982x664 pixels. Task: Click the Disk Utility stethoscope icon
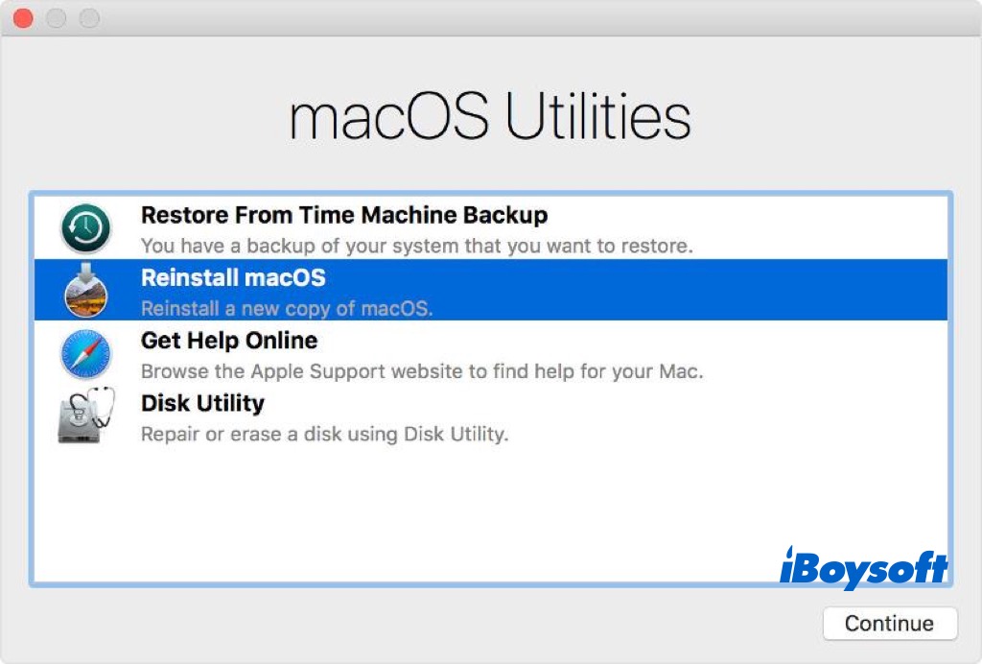85,415
